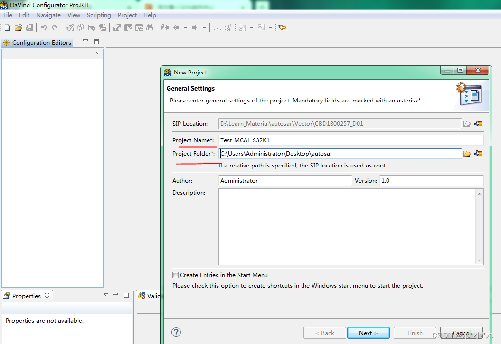Open the Project menu
This screenshot has height=344, width=501.
click(127, 15)
